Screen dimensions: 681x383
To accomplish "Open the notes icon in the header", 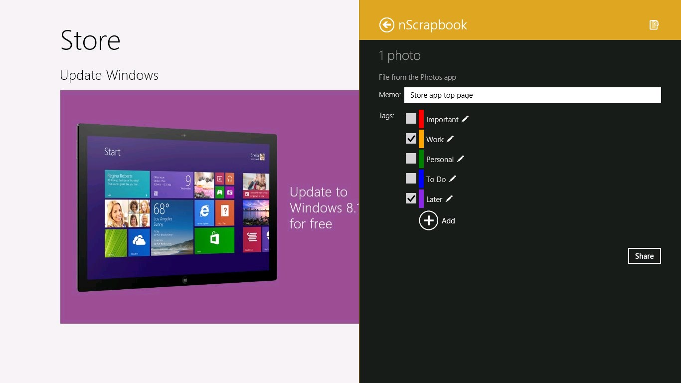I will [654, 25].
